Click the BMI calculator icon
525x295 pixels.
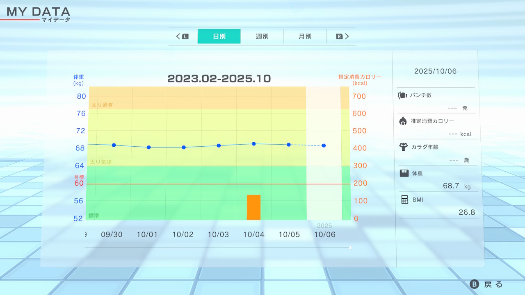(x=404, y=200)
